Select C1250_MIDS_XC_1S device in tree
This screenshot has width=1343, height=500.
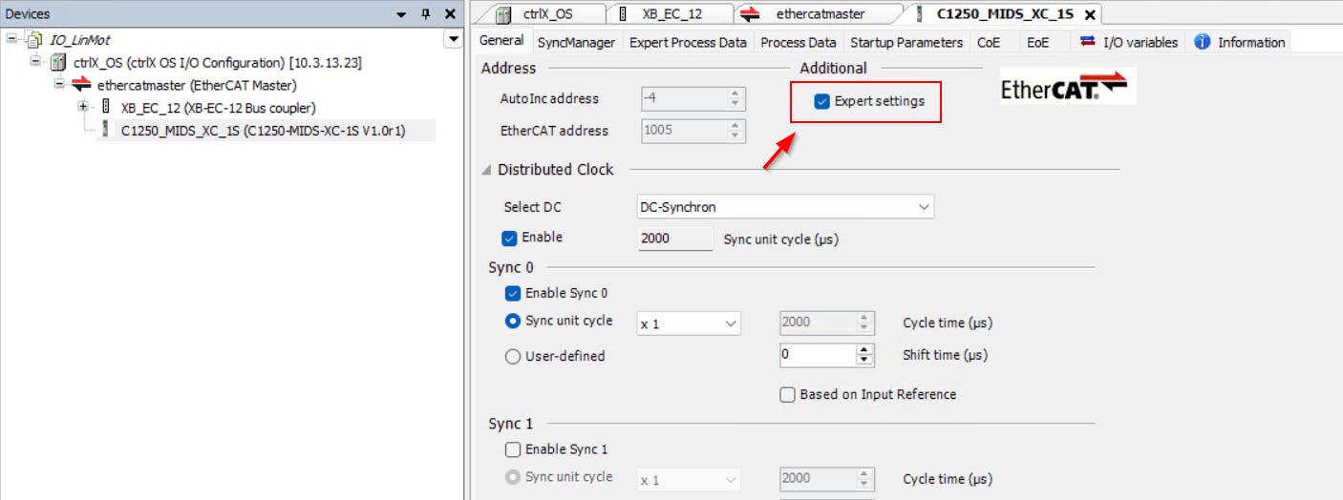[263, 131]
